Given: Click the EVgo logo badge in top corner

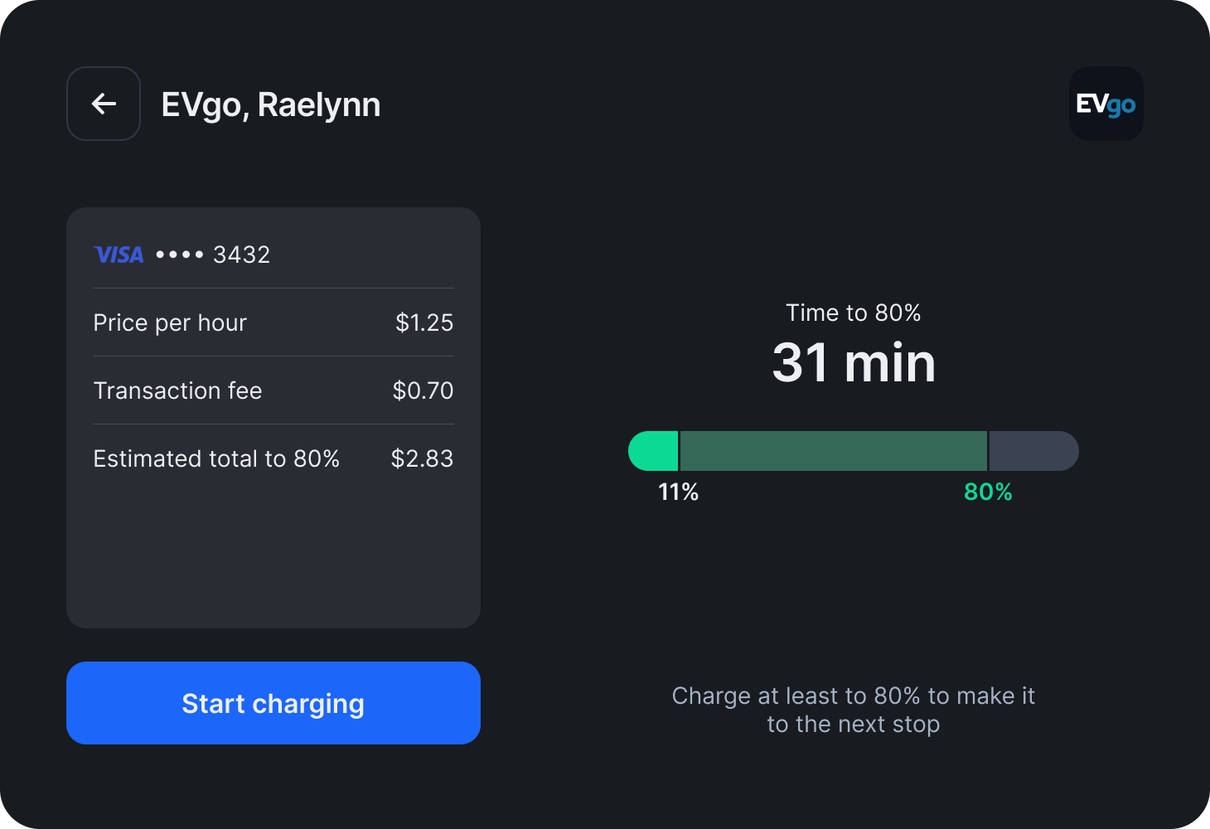Looking at the screenshot, I should click(x=1106, y=104).
